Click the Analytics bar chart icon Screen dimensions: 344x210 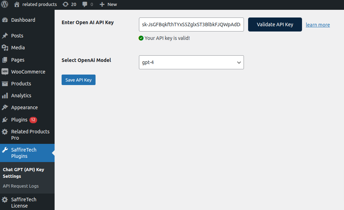click(5, 96)
